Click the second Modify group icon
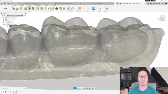Image resolution: width=168 pixels, height=94 pixels. click(41, 9)
